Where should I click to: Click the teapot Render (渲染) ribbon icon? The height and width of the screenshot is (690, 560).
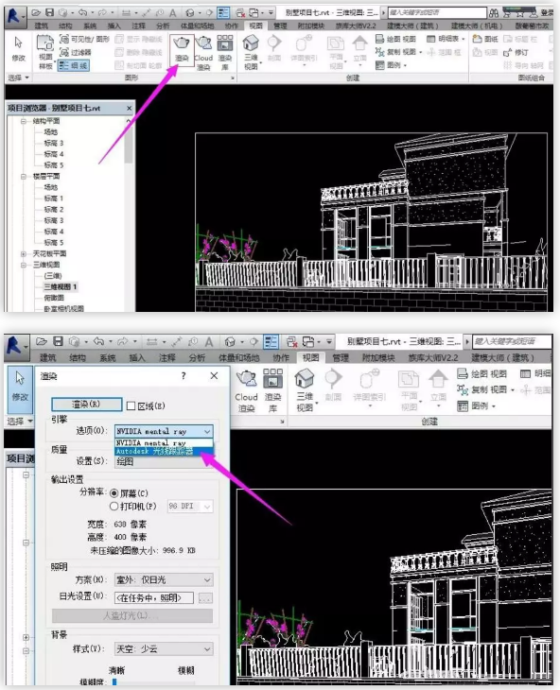click(x=182, y=50)
